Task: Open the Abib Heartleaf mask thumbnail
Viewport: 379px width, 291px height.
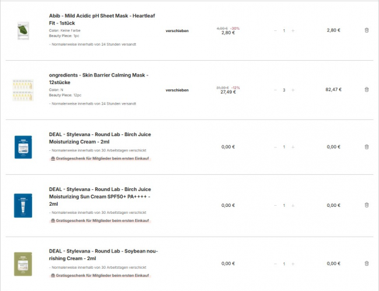Action: tap(23, 30)
